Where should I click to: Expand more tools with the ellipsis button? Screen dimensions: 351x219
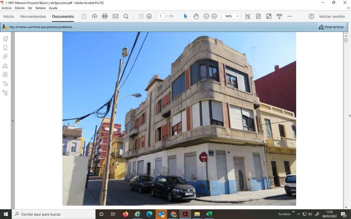pos(290,16)
